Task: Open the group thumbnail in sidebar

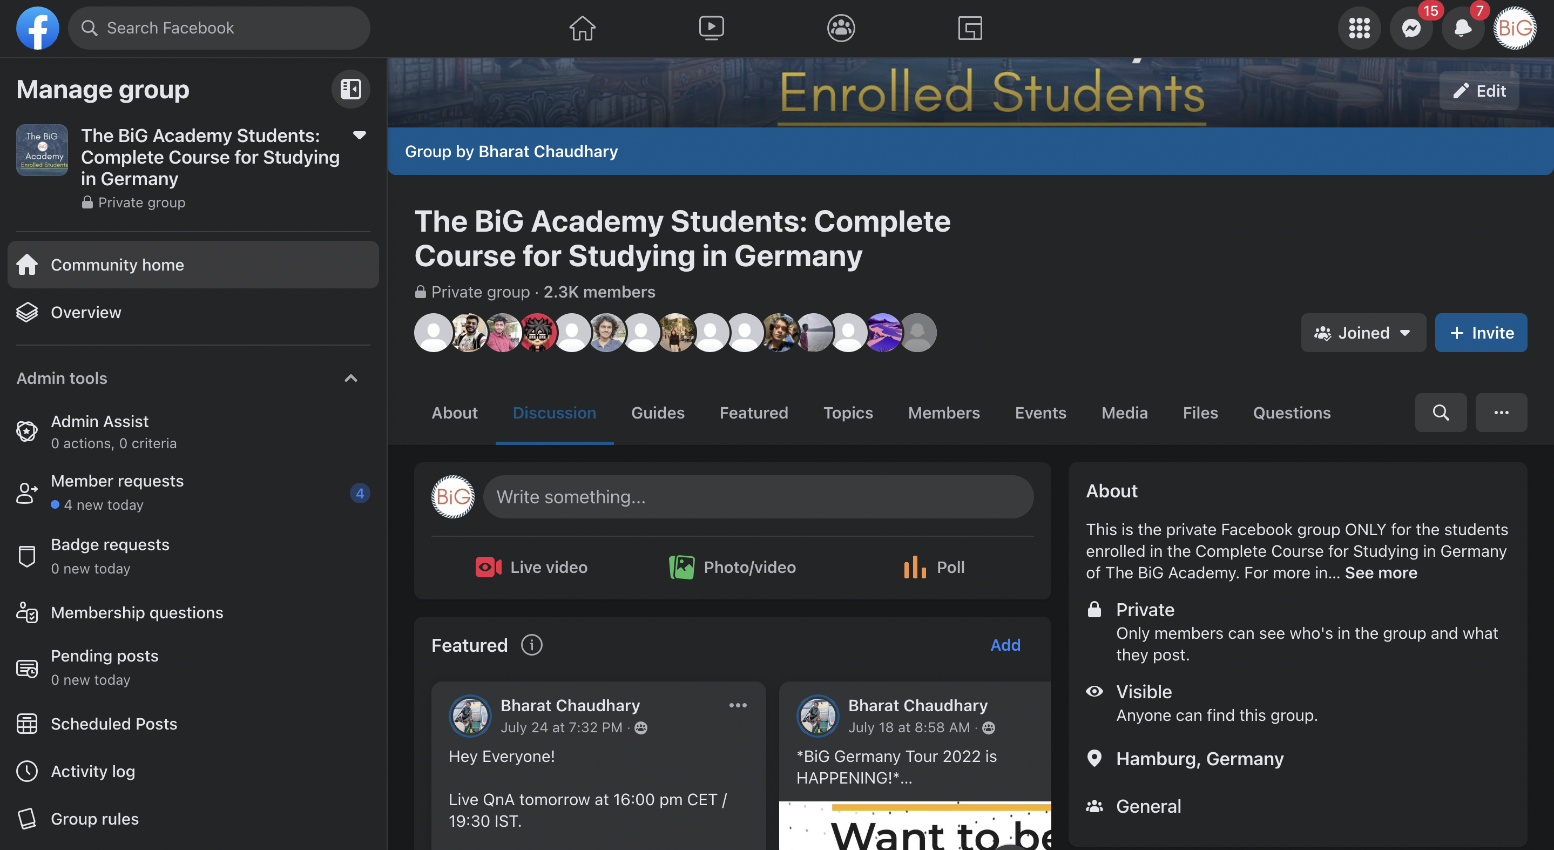Action: (42, 150)
